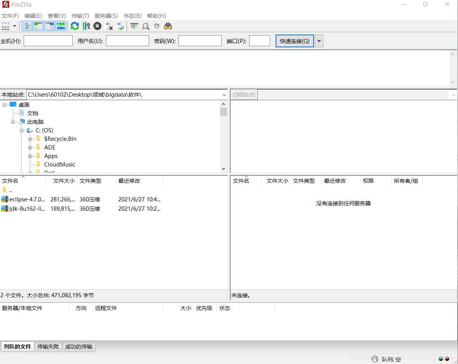Screen dimensions: 458x364
Task: Open the 编辑(E) menu
Action: [33, 16]
